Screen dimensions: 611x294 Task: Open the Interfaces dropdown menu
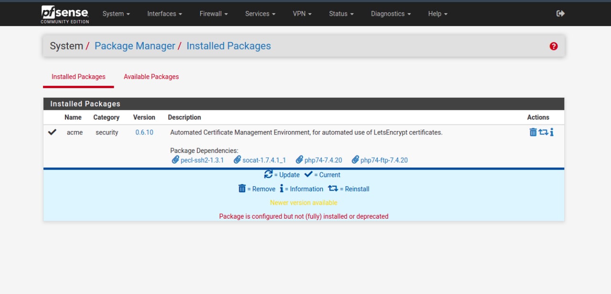click(x=165, y=14)
